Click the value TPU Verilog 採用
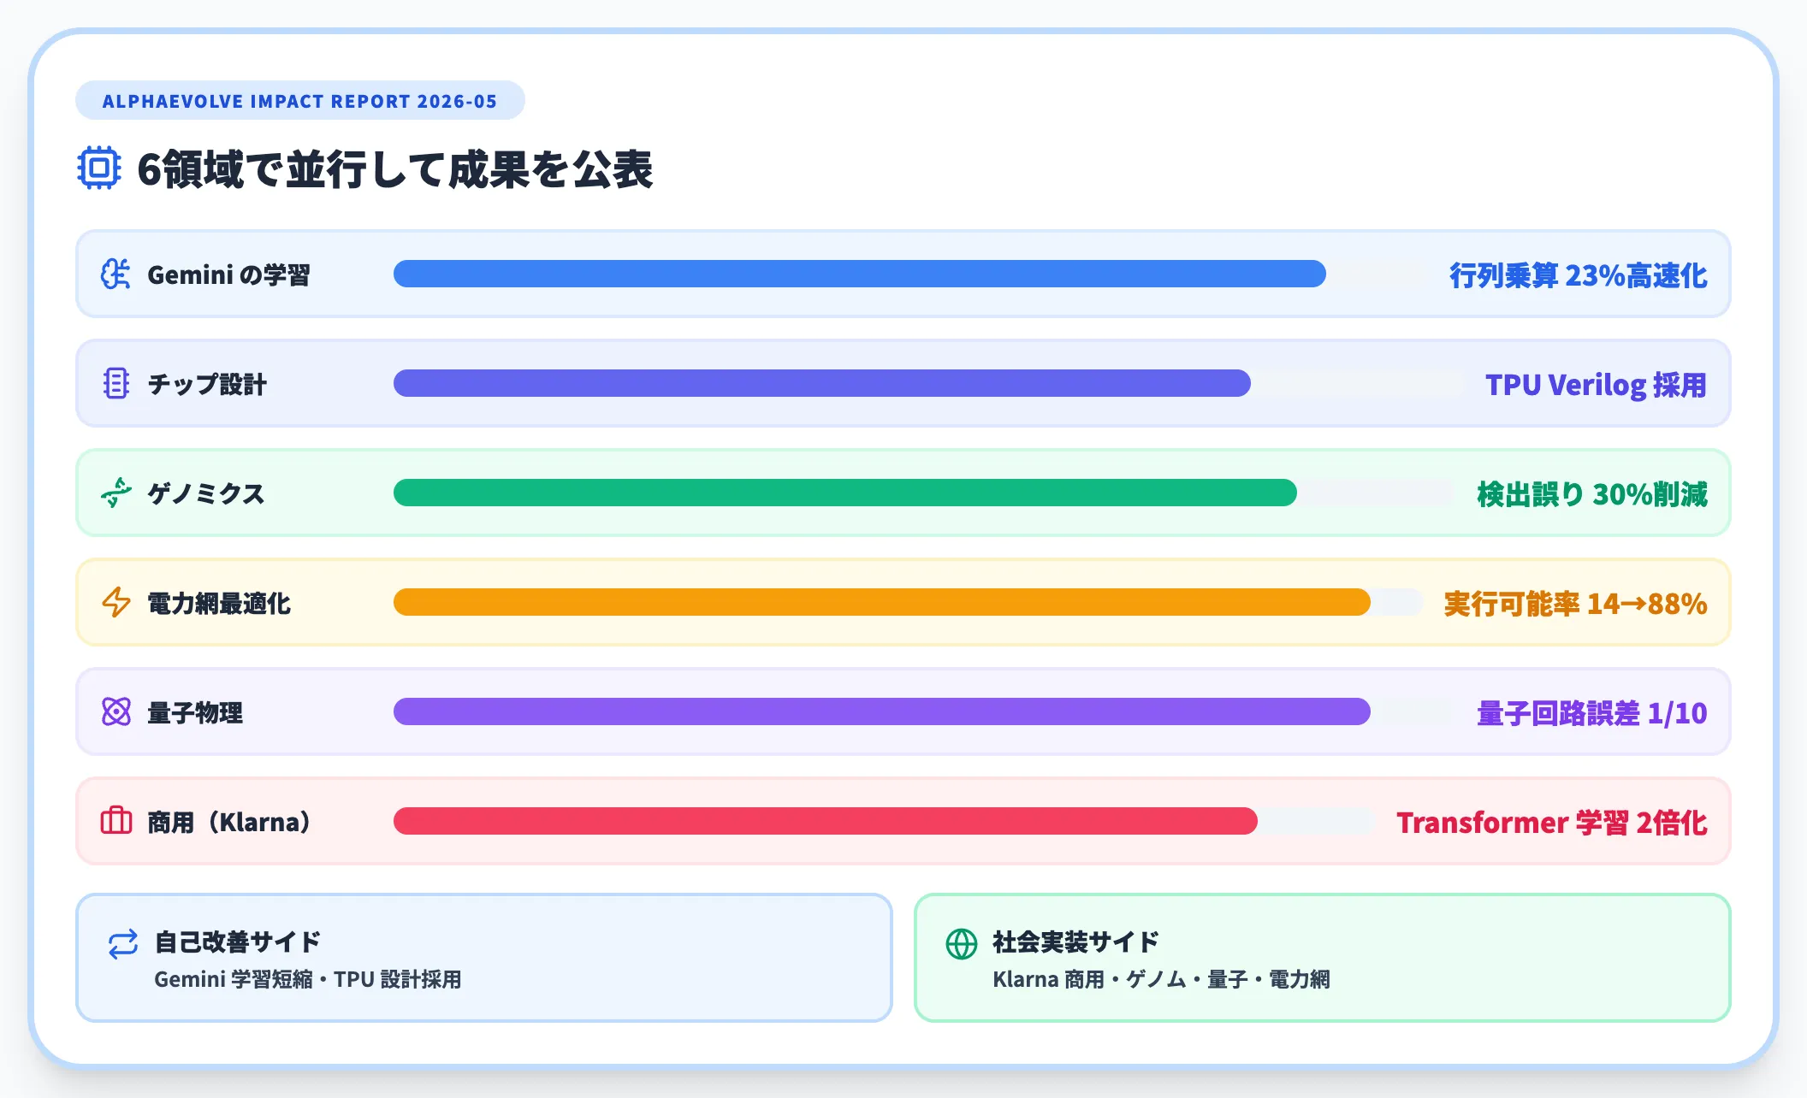 tap(1597, 385)
